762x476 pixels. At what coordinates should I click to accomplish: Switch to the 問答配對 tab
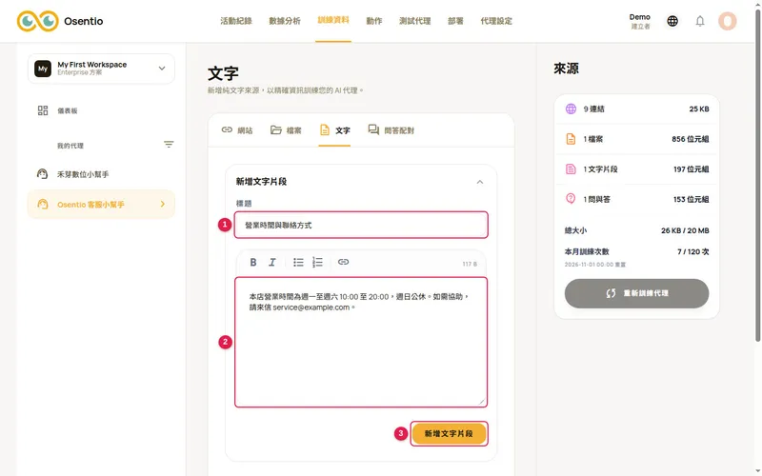pos(391,130)
